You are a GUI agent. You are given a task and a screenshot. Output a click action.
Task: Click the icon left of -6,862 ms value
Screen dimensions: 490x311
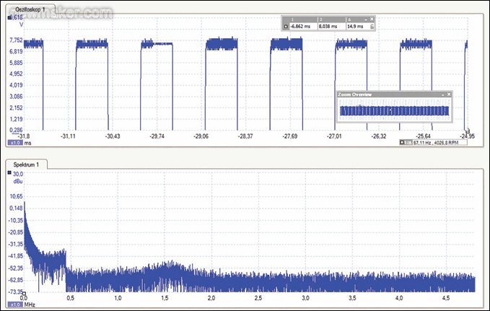click(286, 26)
